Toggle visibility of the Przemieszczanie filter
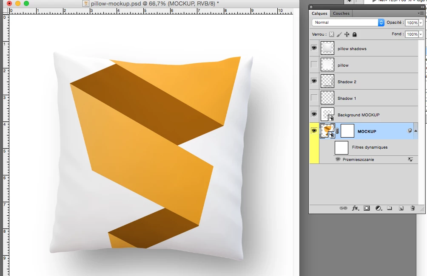The width and height of the screenshot is (427, 276). click(338, 159)
